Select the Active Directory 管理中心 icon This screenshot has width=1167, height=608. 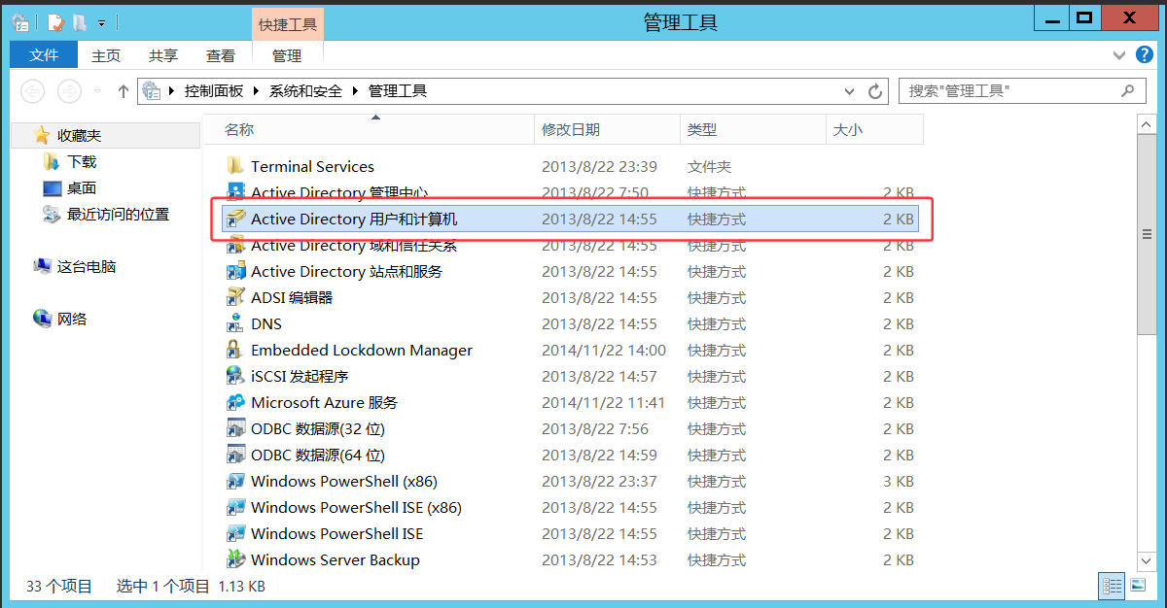[234, 192]
